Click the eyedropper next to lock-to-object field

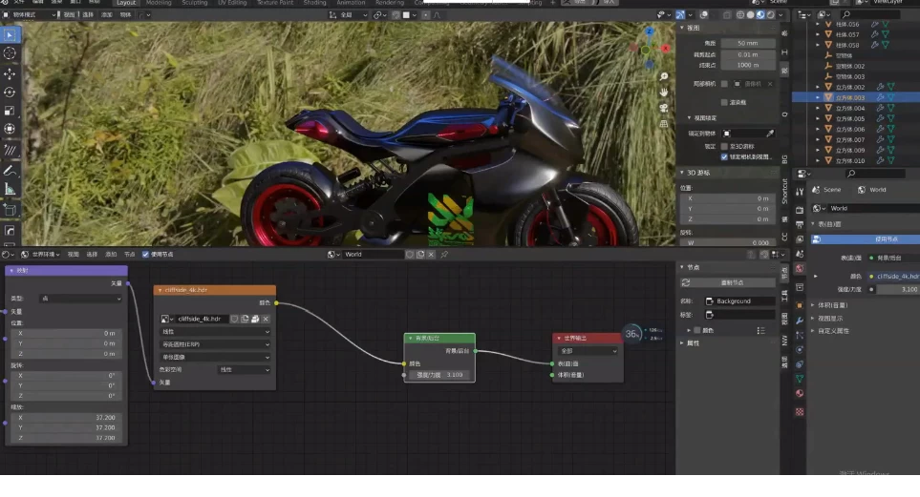(770, 134)
